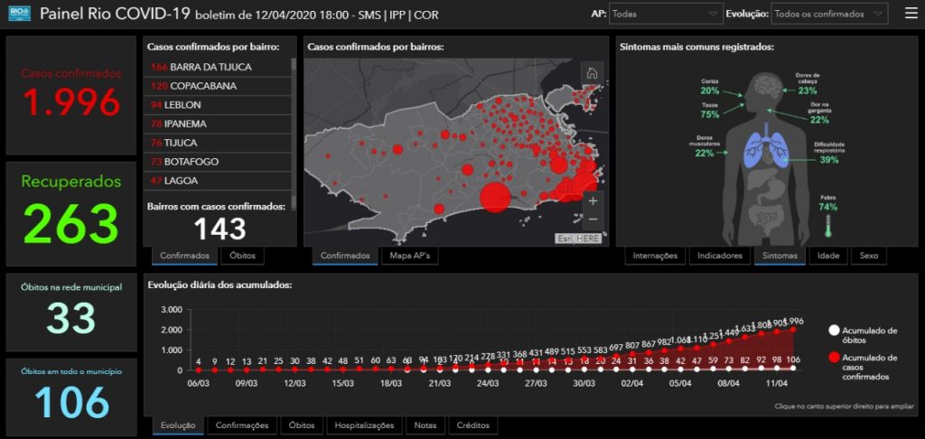This screenshot has height=439, width=925.
Task: Zoom out on the map with minus
Action: (x=593, y=220)
